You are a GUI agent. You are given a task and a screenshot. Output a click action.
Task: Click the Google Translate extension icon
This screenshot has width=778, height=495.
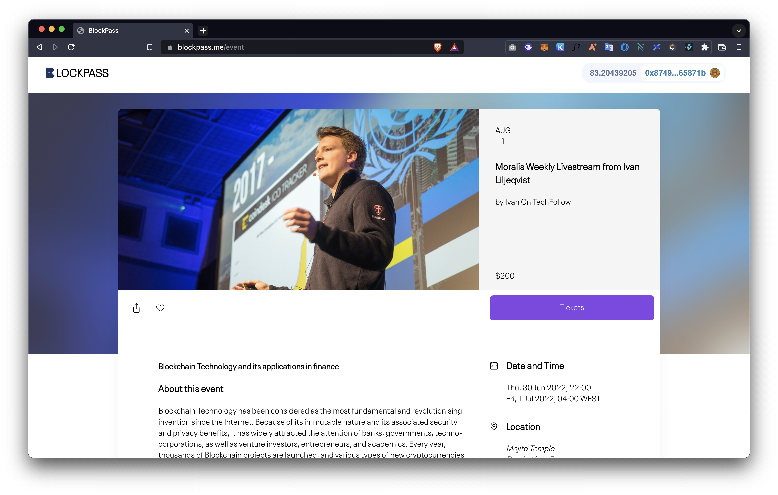[x=608, y=47]
